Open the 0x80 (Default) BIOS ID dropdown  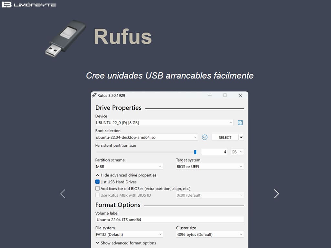[210, 195]
